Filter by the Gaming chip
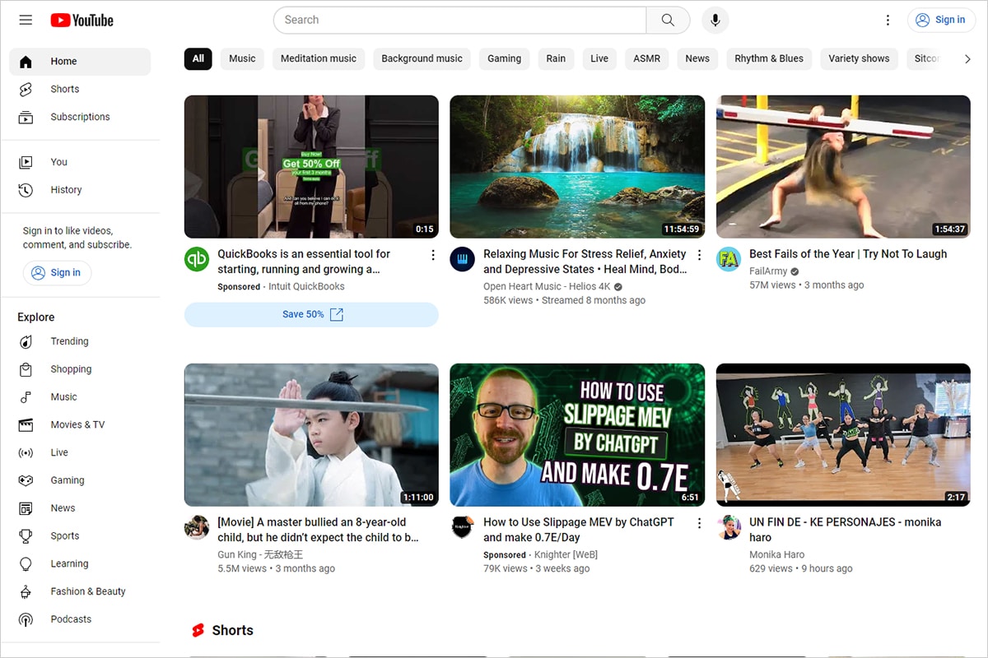 [x=504, y=58]
